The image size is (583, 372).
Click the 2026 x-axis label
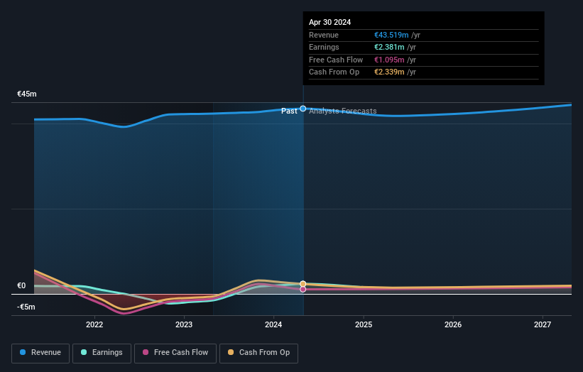[x=453, y=324]
